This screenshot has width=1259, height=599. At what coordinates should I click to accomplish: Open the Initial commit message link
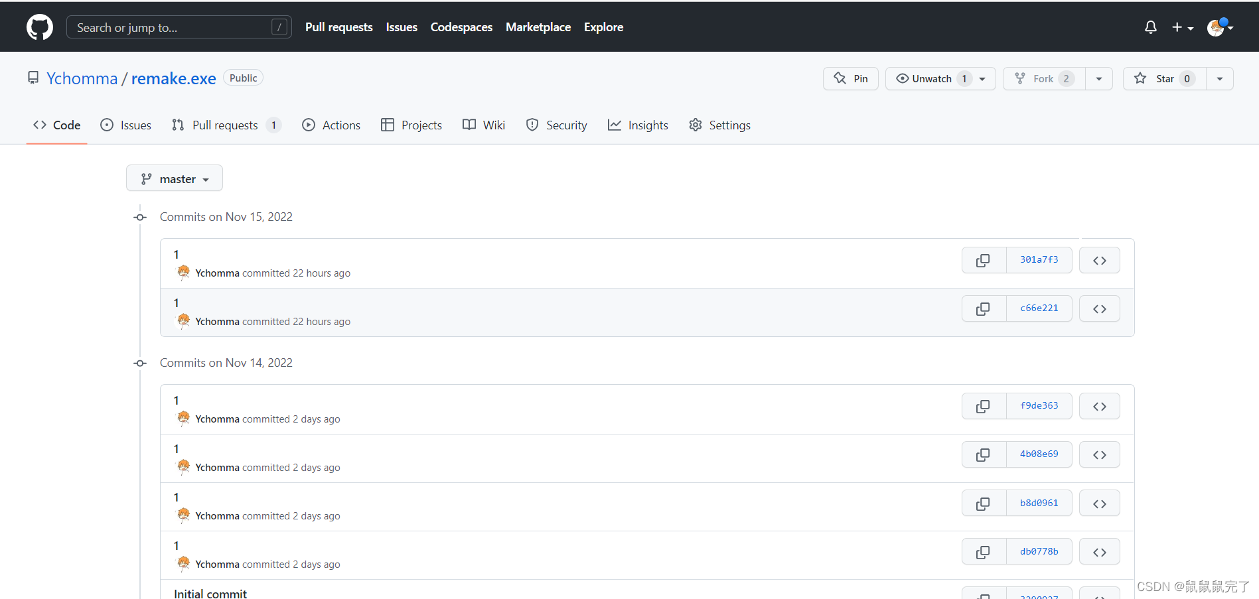210,594
